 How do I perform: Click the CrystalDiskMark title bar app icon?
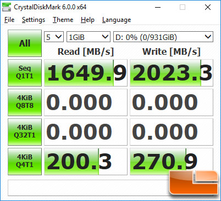coord(7,7)
